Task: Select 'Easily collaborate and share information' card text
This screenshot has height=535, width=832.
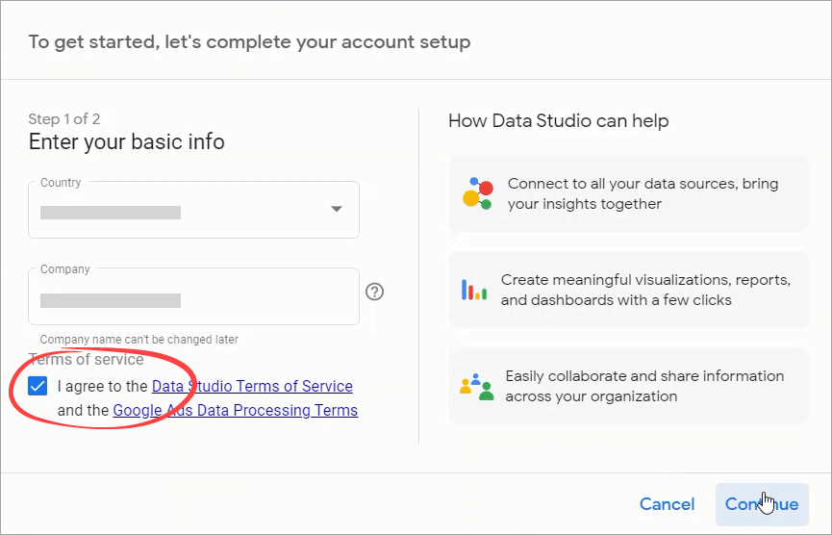Action: pyautogui.click(x=644, y=386)
